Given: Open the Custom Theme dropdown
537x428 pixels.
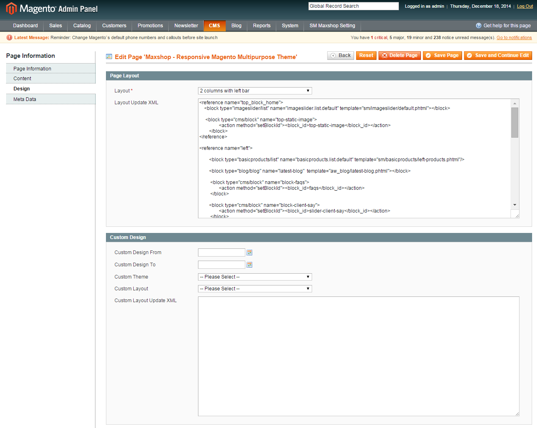Looking at the screenshot, I should 255,277.
